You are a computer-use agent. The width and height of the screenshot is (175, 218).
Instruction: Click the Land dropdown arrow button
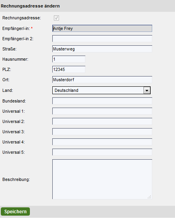(147, 91)
